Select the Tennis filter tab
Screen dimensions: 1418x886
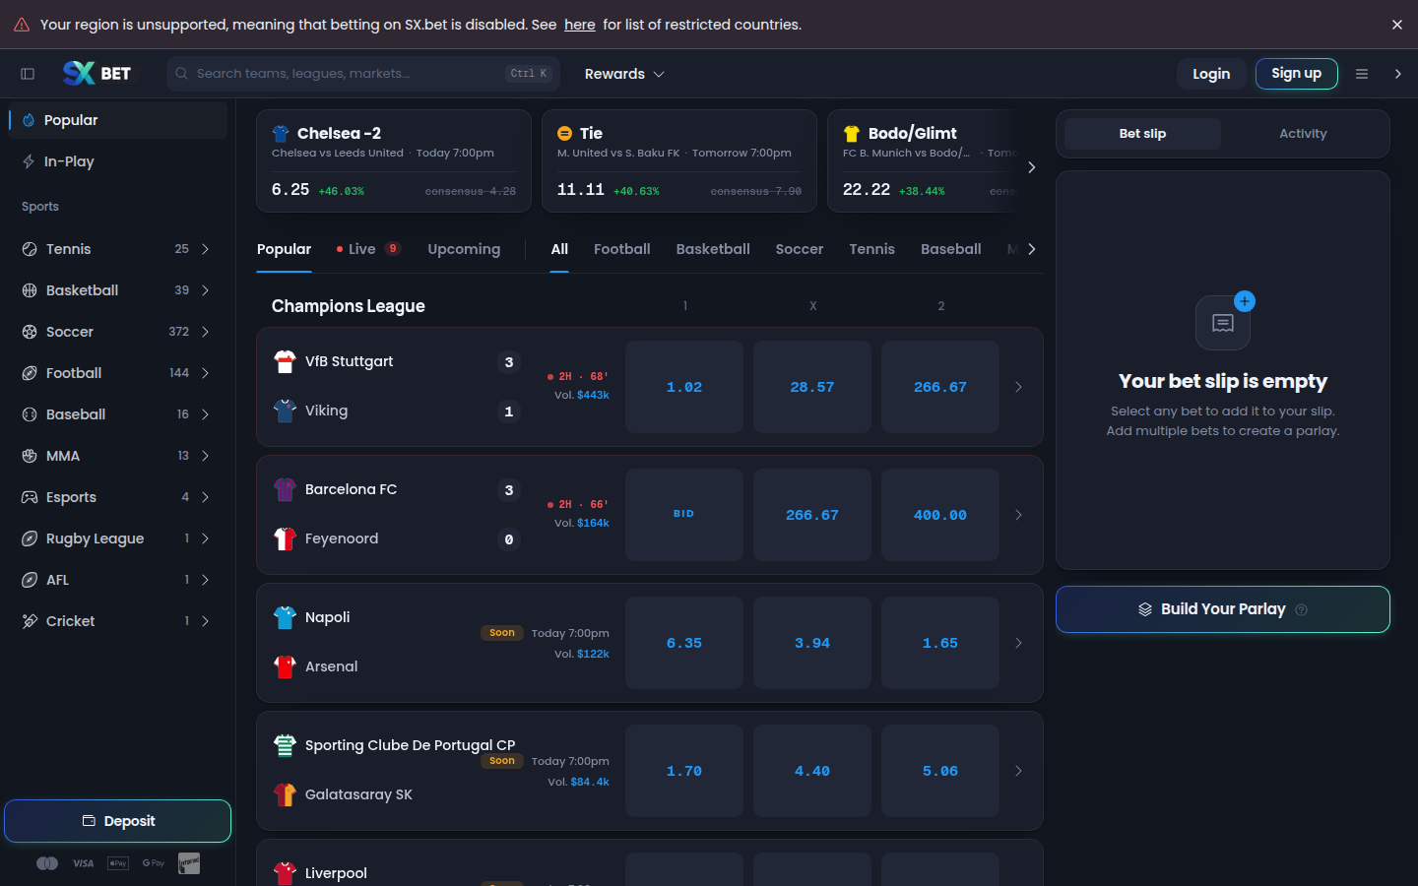[871, 249]
